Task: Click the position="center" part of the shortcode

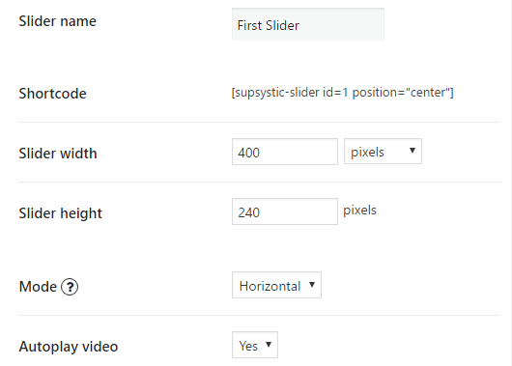Action: pyautogui.click(x=403, y=93)
